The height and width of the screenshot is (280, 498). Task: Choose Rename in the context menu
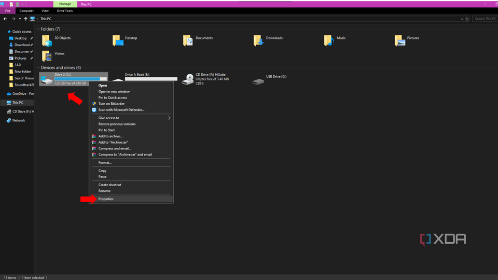point(131,191)
